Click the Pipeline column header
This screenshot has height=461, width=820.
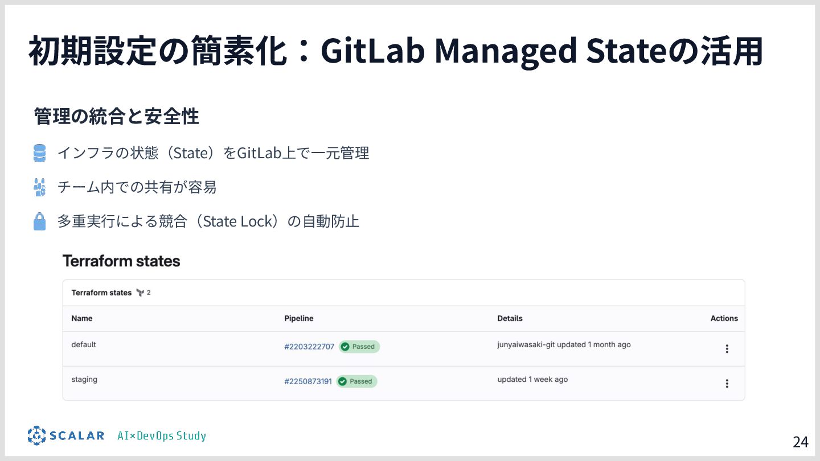click(299, 318)
